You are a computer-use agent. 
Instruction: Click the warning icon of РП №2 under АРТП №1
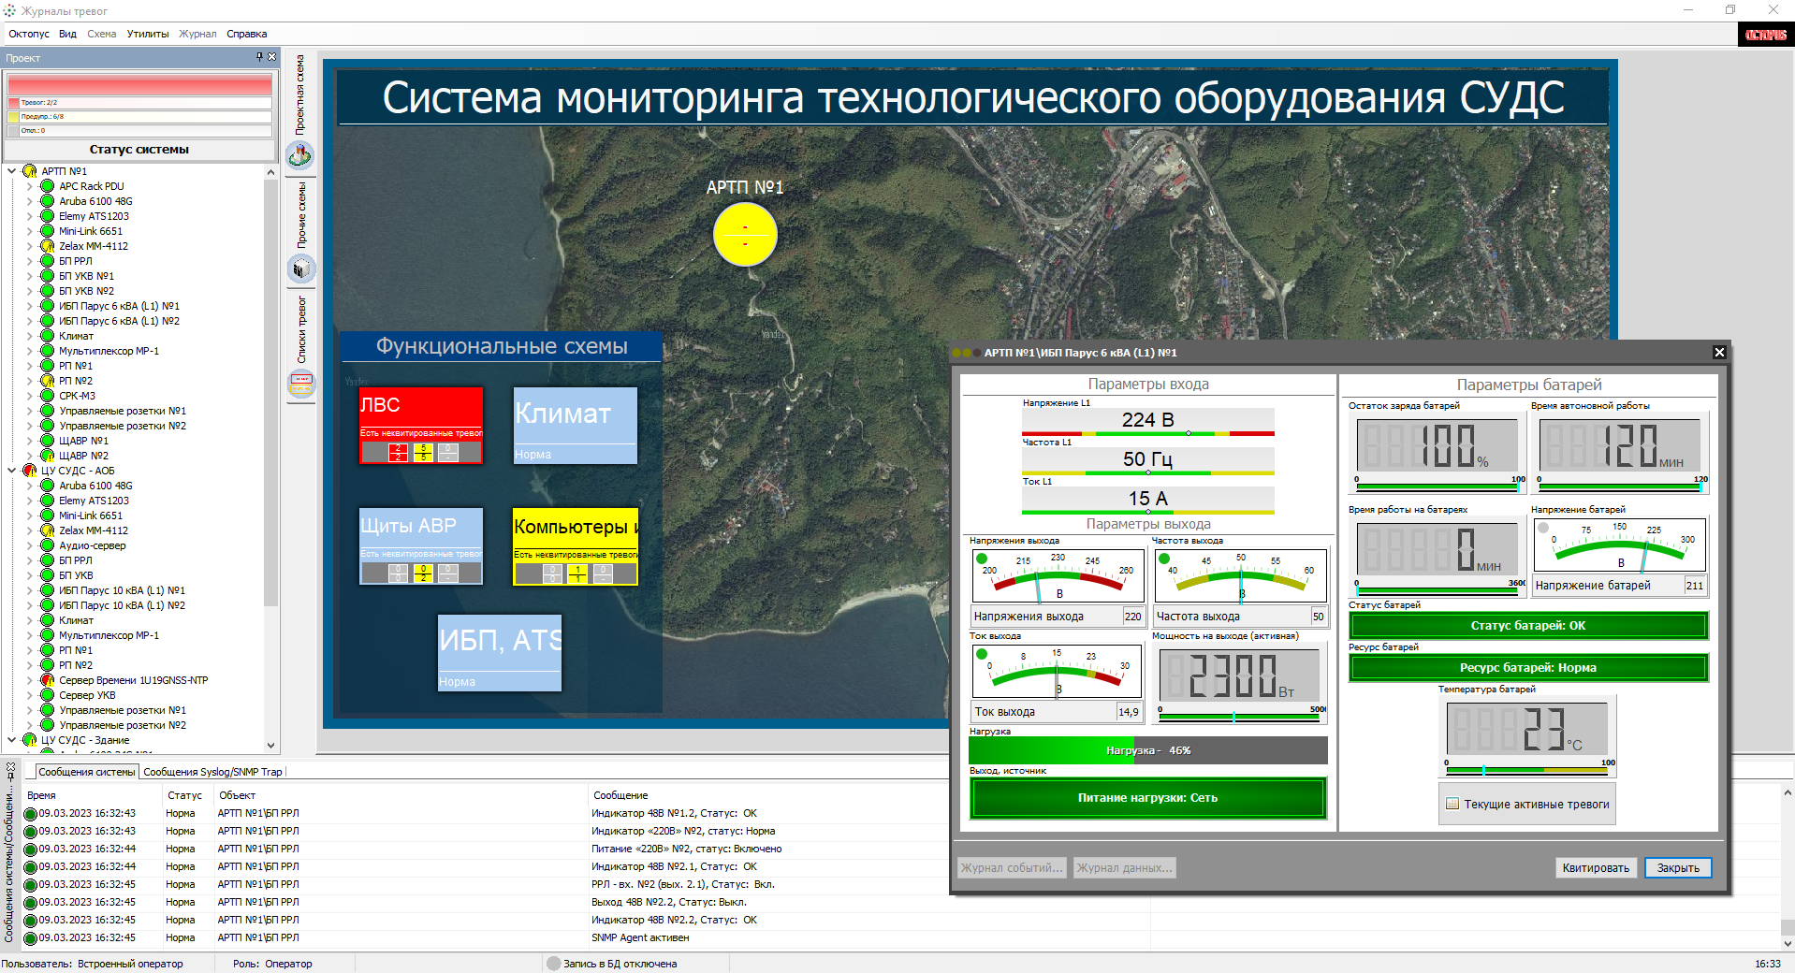(48, 381)
